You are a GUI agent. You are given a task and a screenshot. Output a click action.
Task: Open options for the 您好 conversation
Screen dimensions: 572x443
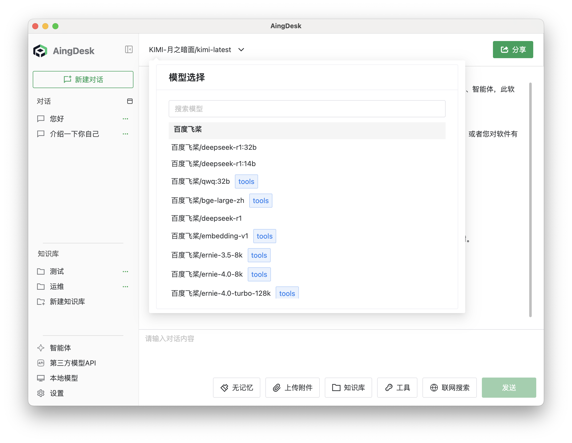[125, 119]
